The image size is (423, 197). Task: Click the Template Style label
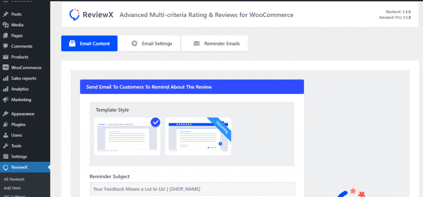pyautogui.click(x=112, y=110)
